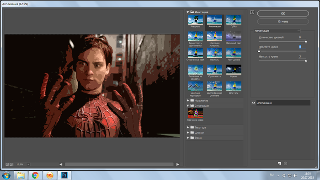Zoom in the preview with plus button
This screenshot has height=180, width=320.
pyautogui.click(x=11, y=164)
